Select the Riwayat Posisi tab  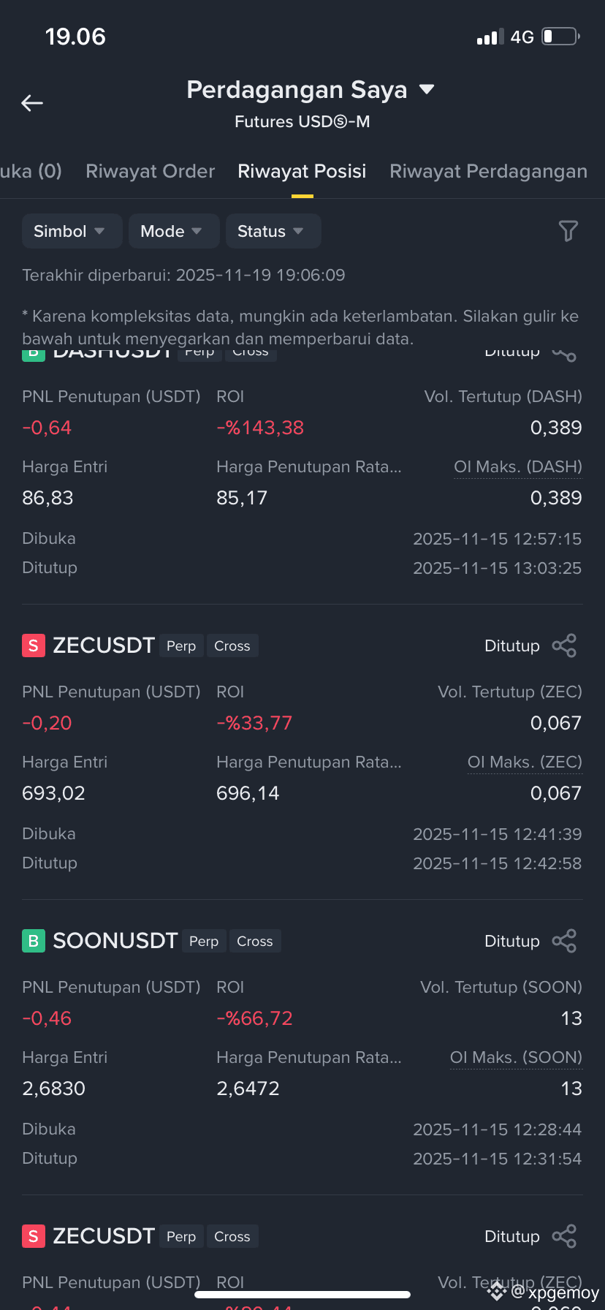coord(302,171)
